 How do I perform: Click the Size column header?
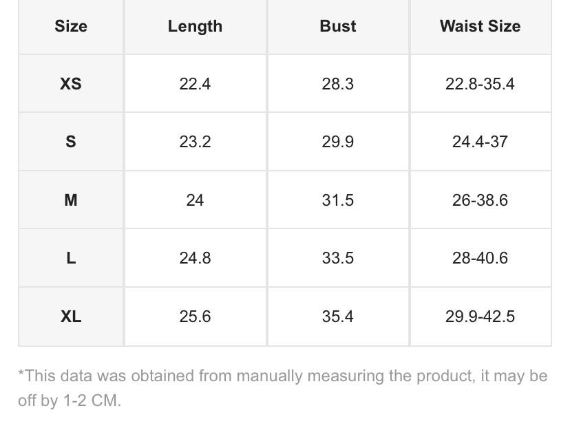coord(71,26)
